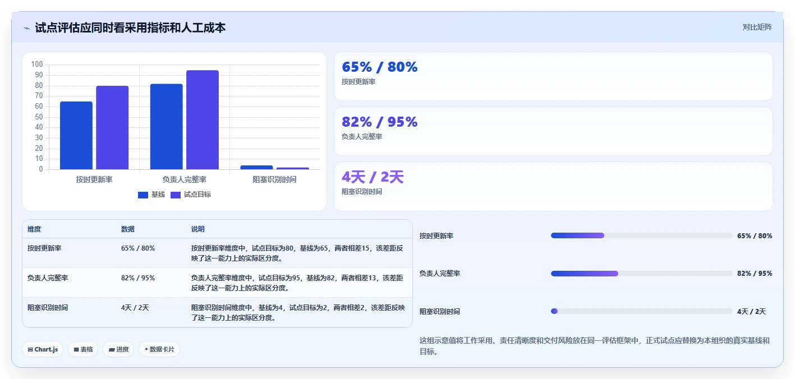
Task: Click the 负责人完整率 progress bar
Action: 642,274
